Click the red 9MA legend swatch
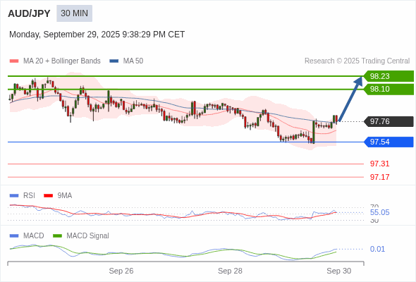The height and width of the screenshot is (282, 416). pos(48,196)
